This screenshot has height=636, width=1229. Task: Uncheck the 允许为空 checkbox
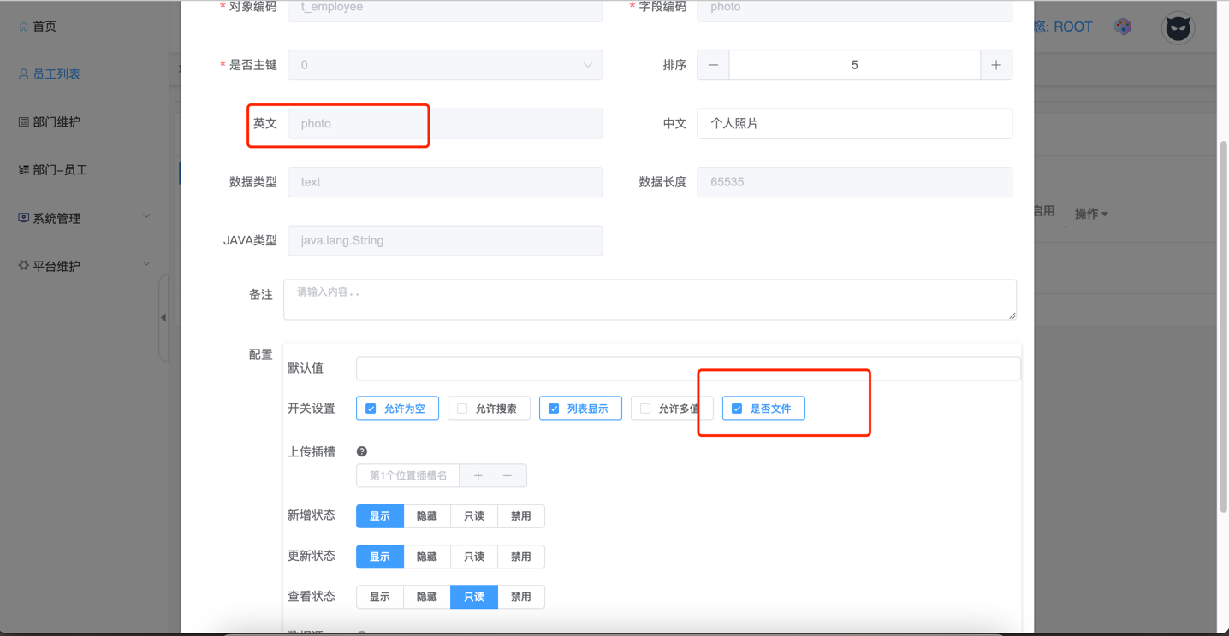click(371, 409)
